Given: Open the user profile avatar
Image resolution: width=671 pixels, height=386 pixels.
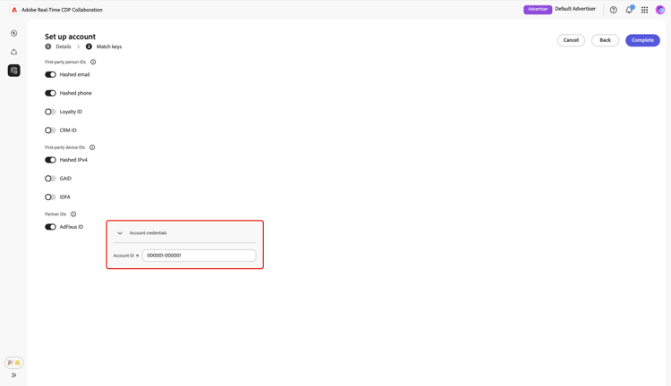Looking at the screenshot, I should [x=660, y=10].
